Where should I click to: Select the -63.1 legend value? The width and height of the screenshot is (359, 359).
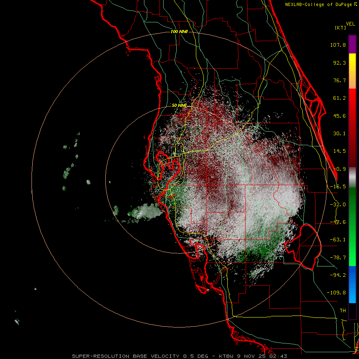point(338,240)
